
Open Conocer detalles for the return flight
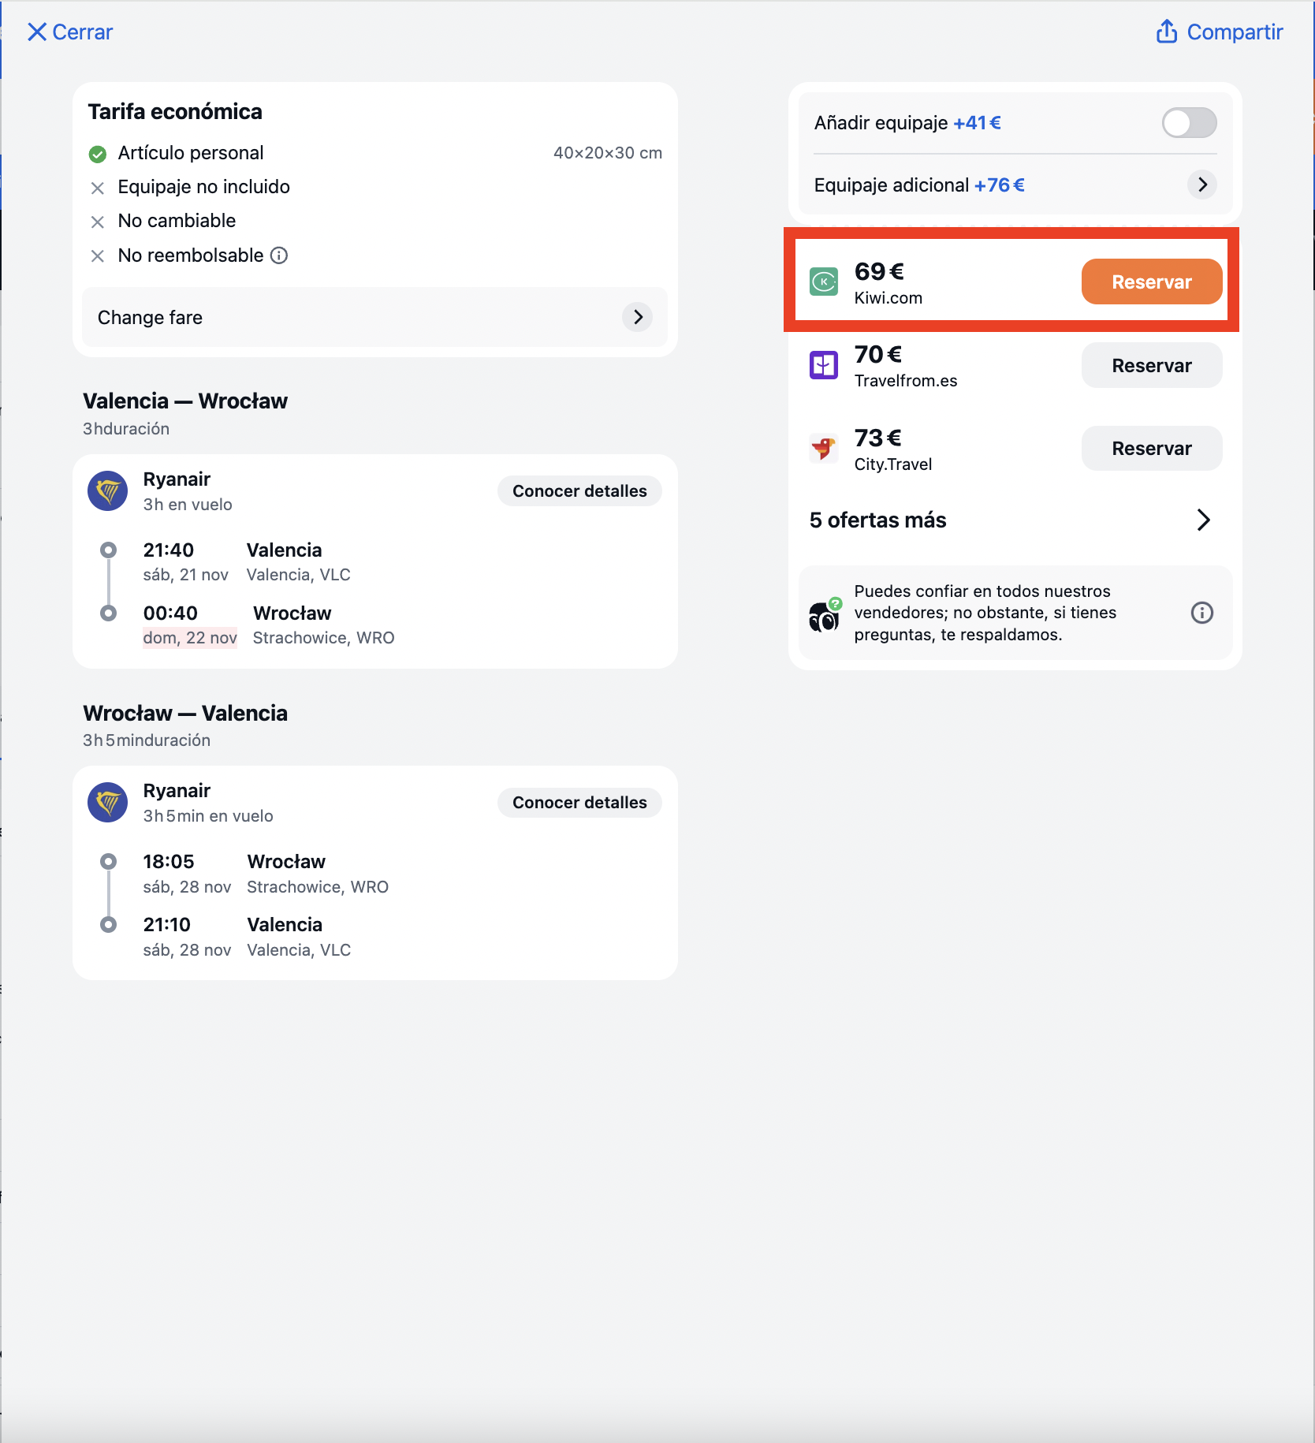click(579, 803)
